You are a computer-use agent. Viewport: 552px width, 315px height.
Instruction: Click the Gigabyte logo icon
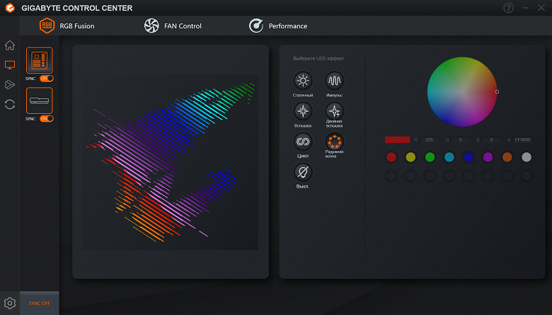pyautogui.click(x=10, y=8)
